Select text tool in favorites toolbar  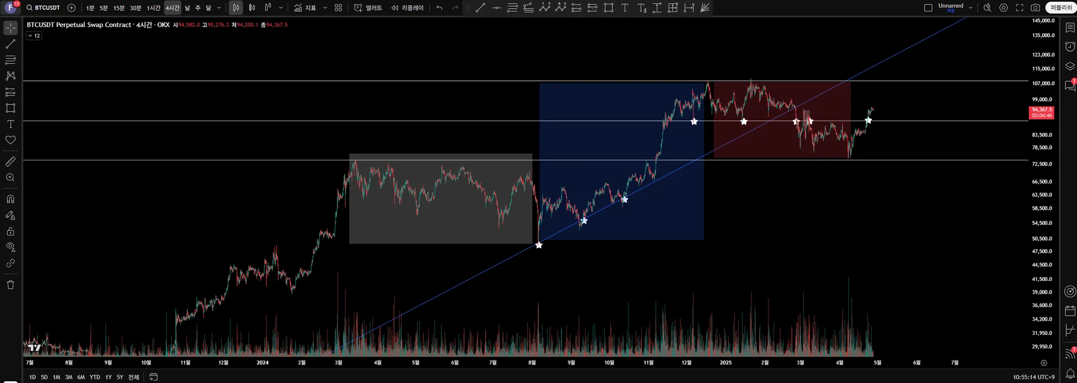(625, 8)
